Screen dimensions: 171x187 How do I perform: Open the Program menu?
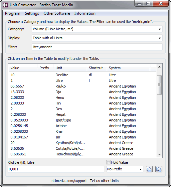(13, 13)
